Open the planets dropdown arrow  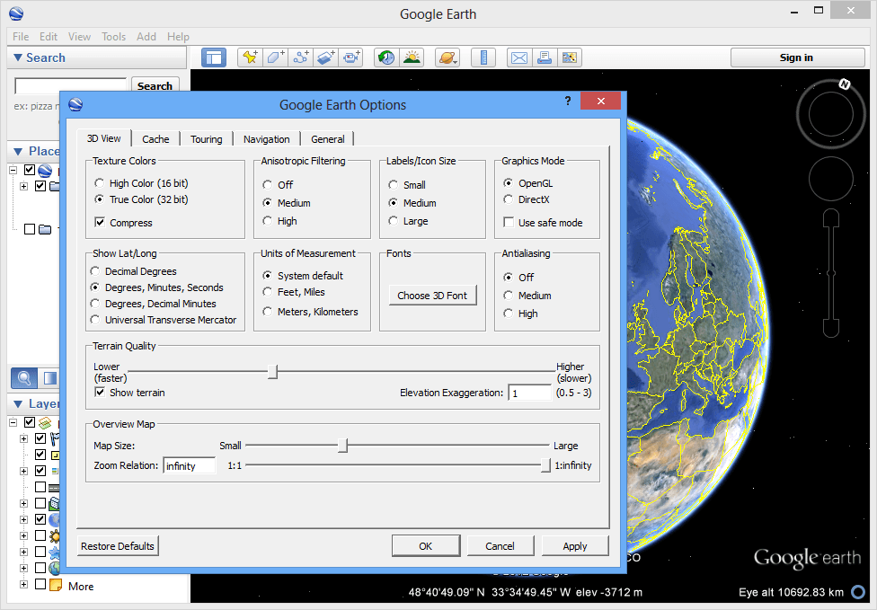(x=456, y=61)
